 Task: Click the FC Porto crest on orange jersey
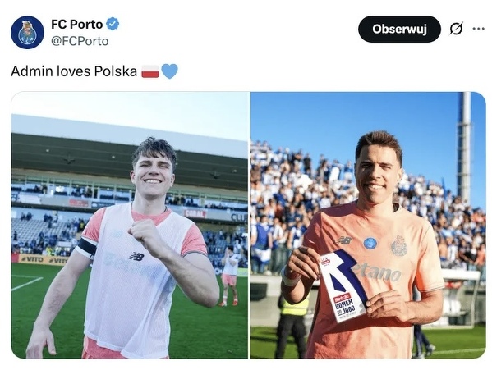399,245
